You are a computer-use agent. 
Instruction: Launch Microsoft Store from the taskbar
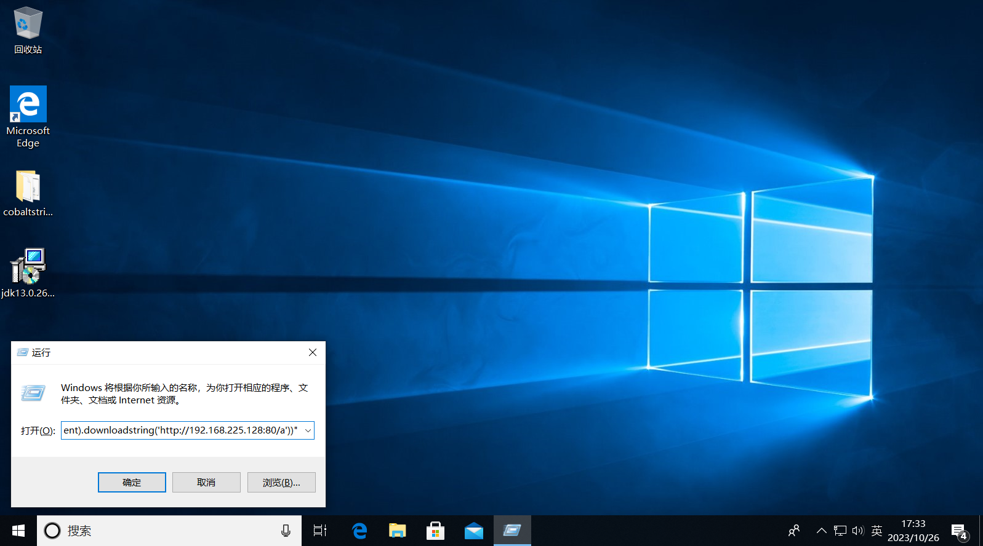436,531
